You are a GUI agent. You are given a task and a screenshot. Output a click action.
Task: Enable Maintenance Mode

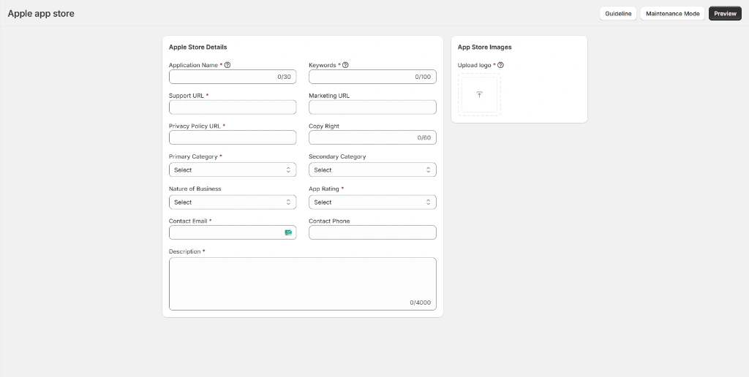point(673,13)
